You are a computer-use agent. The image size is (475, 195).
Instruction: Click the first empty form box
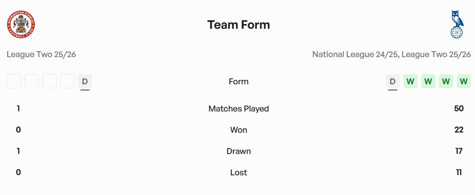point(14,82)
